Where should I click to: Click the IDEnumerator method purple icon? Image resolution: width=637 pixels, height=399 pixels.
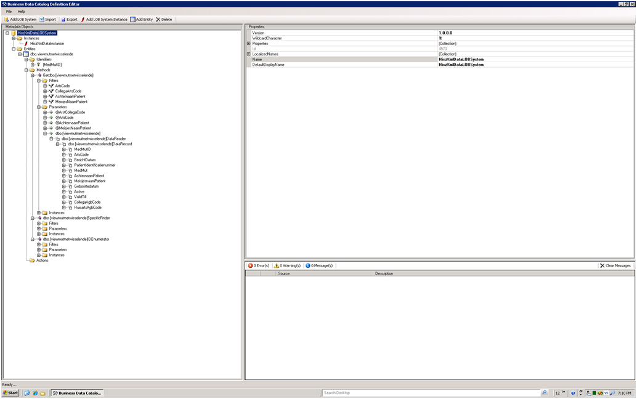point(39,239)
